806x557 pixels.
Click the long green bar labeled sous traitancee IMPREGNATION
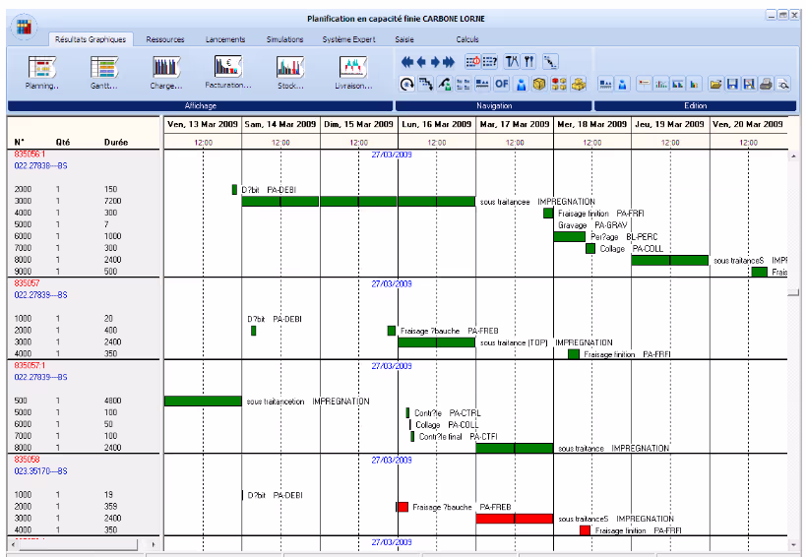(x=358, y=202)
